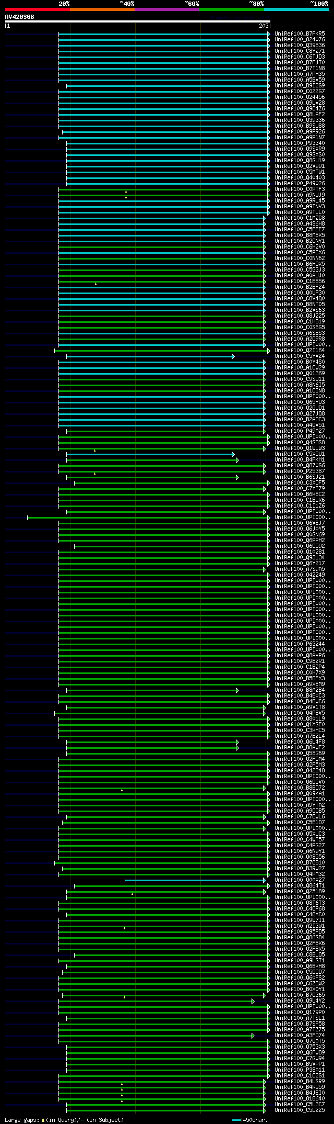Open hit UniRef100_B7FKR5
334x1124 pixels.
[x=300, y=34]
